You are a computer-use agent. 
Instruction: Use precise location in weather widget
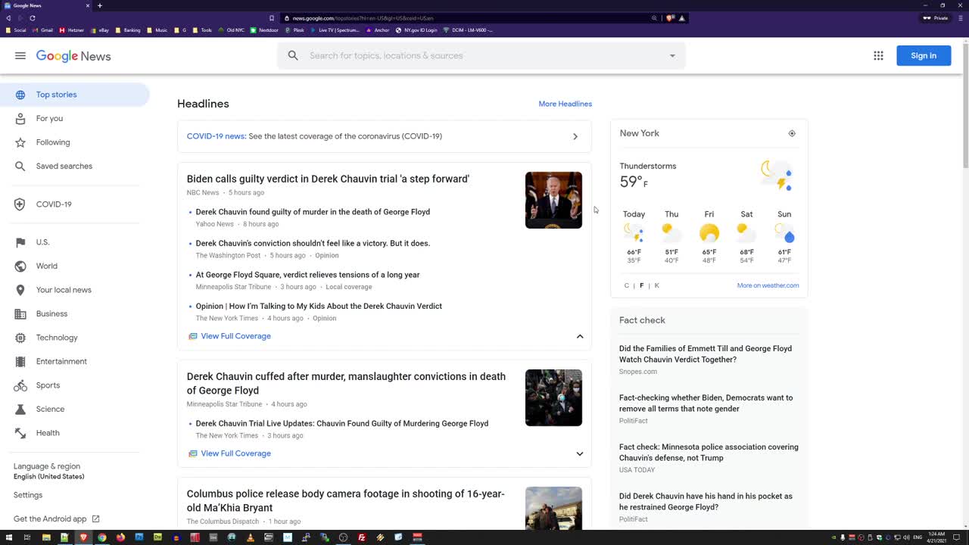click(792, 133)
